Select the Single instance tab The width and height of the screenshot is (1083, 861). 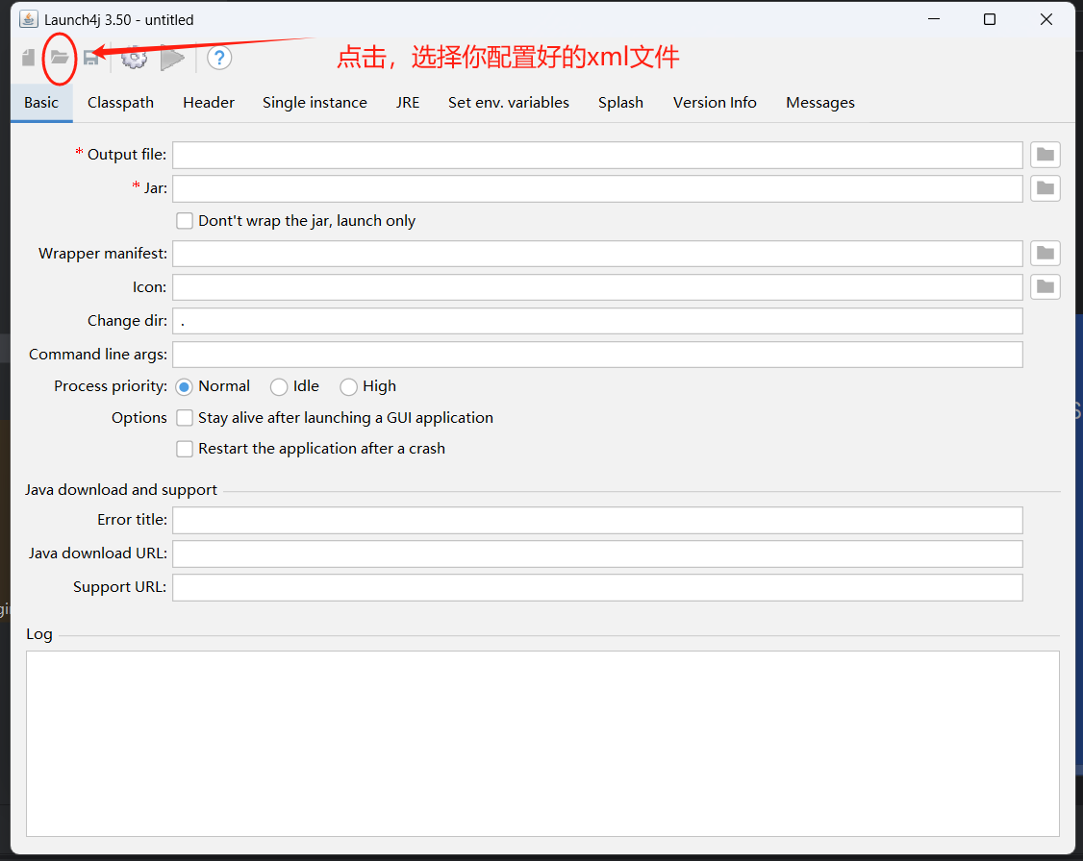[x=315, y=103]
